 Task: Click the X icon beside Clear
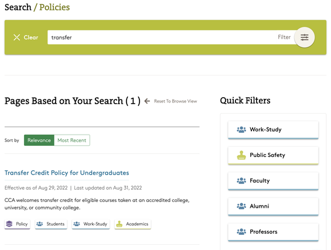click(x=16, y=37)
